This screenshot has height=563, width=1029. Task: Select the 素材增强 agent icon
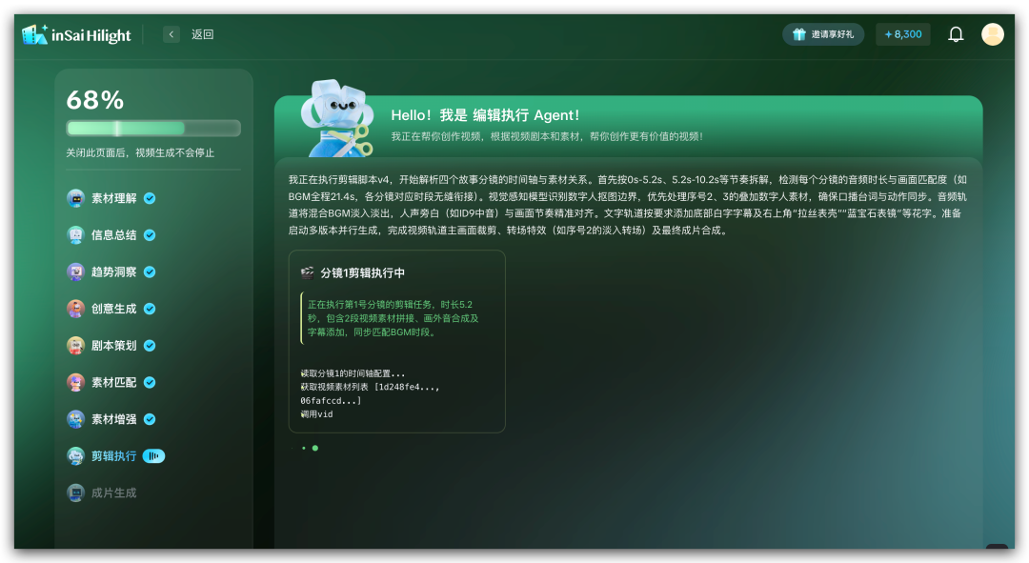tap(75, 419)
